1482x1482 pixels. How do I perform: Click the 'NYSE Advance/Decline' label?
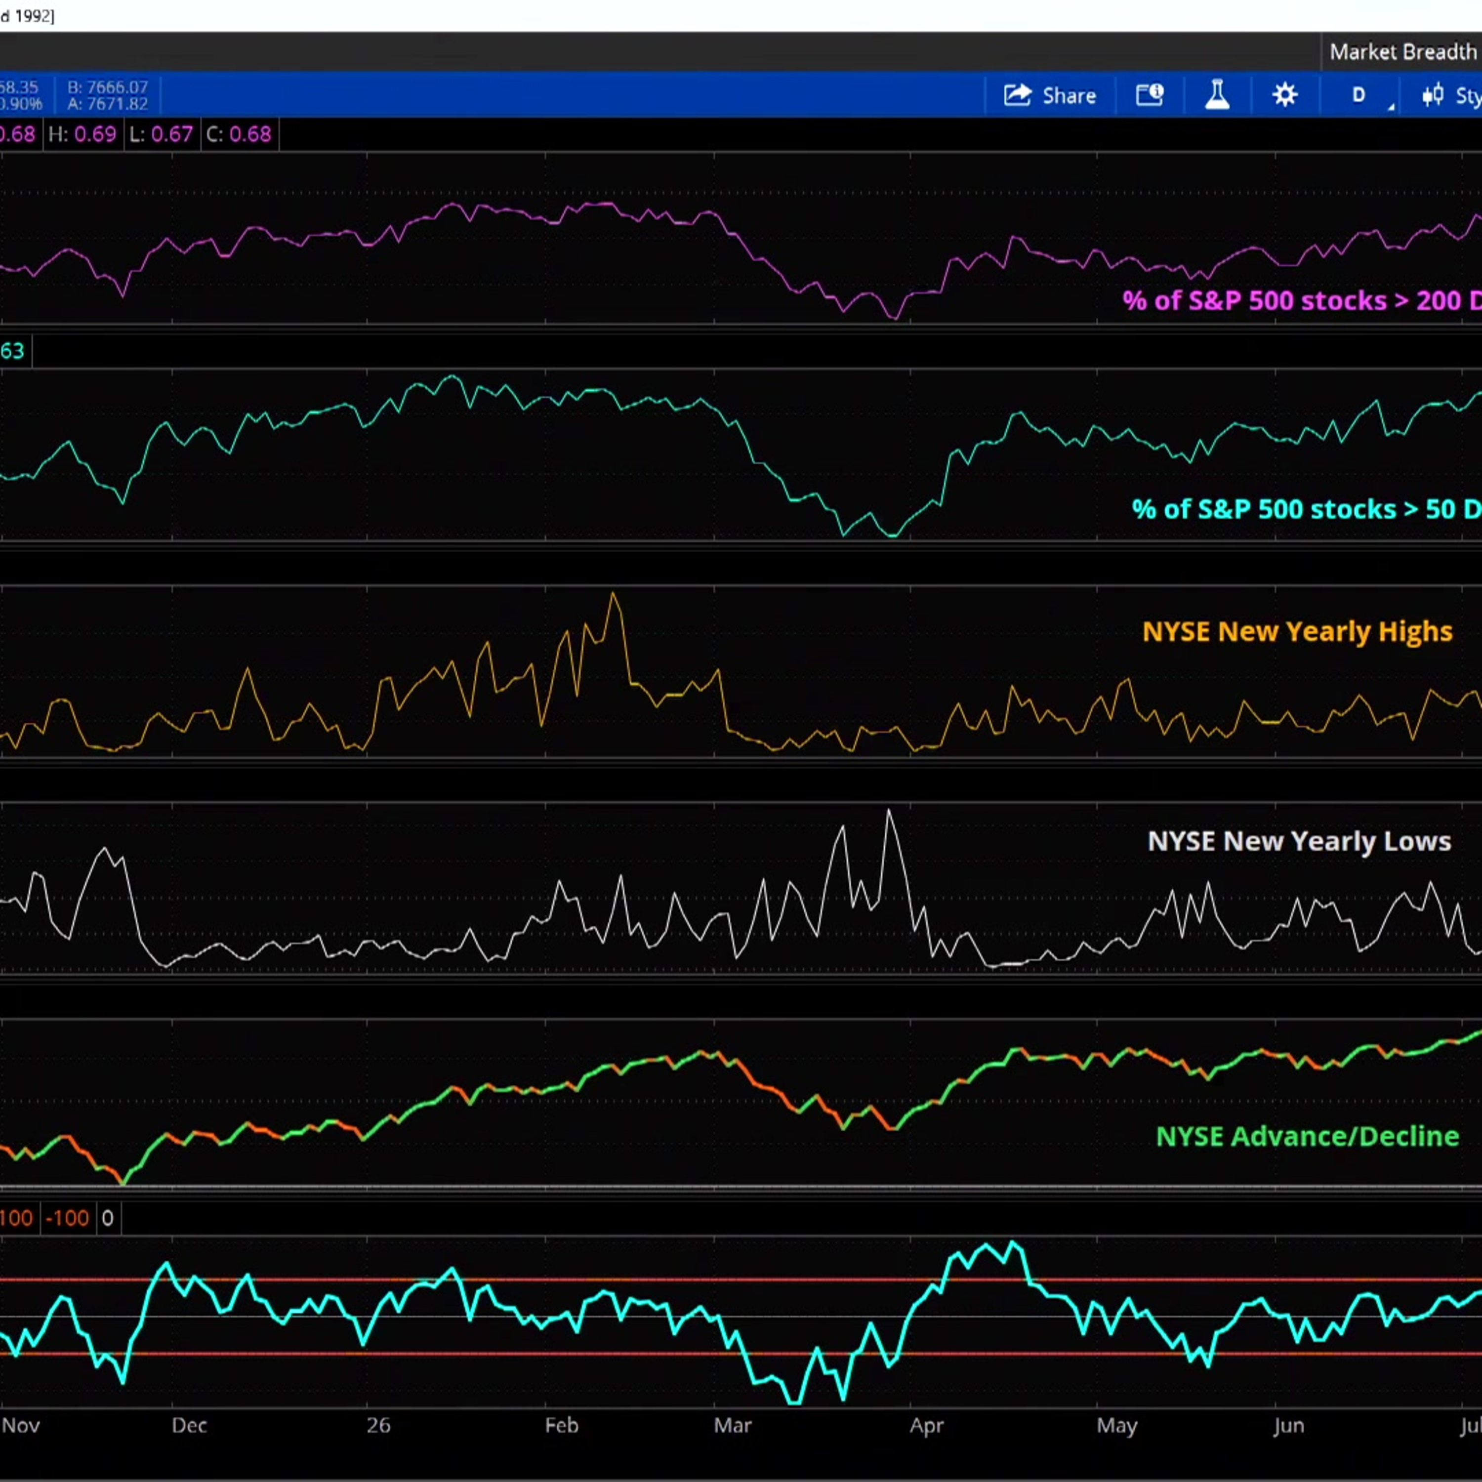[x=1307, y=1136]
